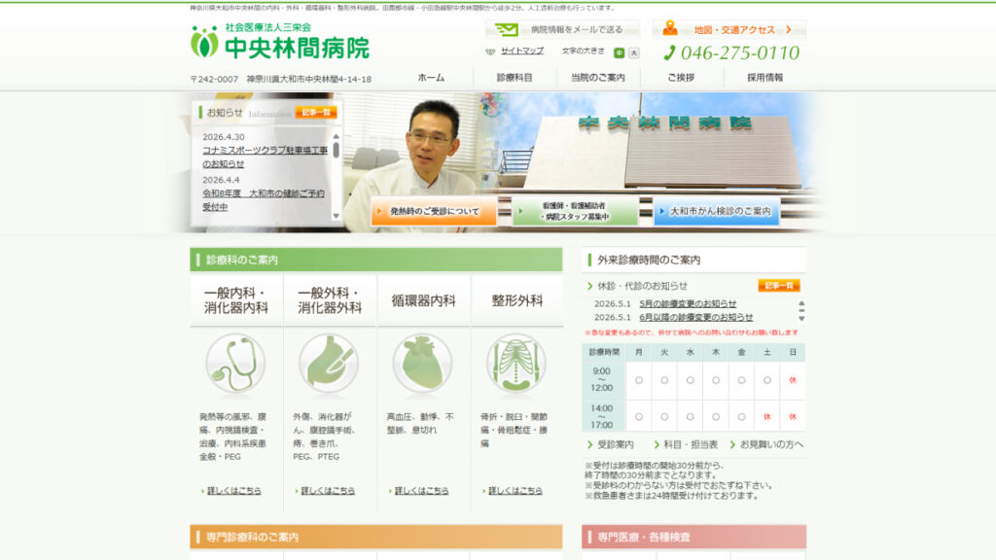
Task: Click the 9:00〜12:00 time cell
Action: coord(602,380)
